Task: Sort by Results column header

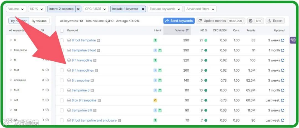Action: pyautogui.click(x=251, y=30)
